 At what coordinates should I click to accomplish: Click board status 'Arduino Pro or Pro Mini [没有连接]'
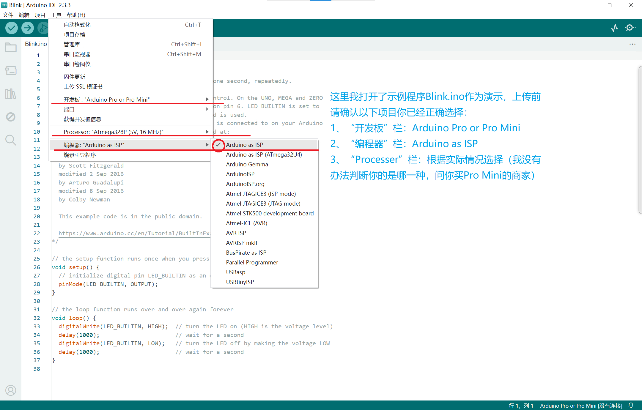point(581,406)
